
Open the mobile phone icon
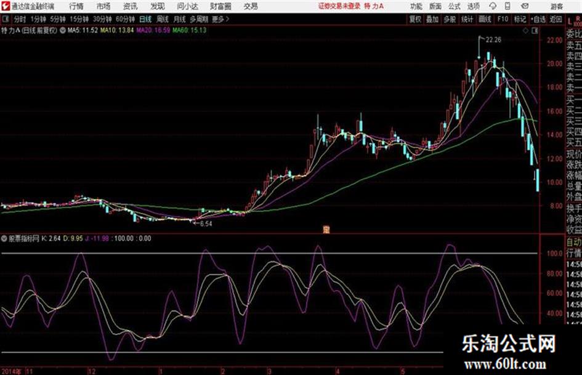click(507, 6)
